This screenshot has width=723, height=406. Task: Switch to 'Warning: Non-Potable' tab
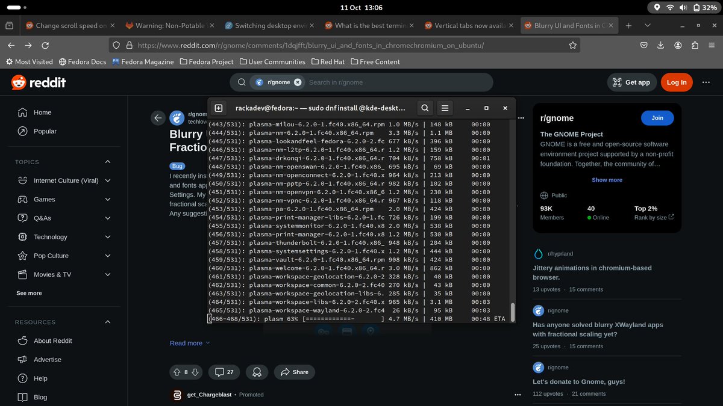point(169,26)
